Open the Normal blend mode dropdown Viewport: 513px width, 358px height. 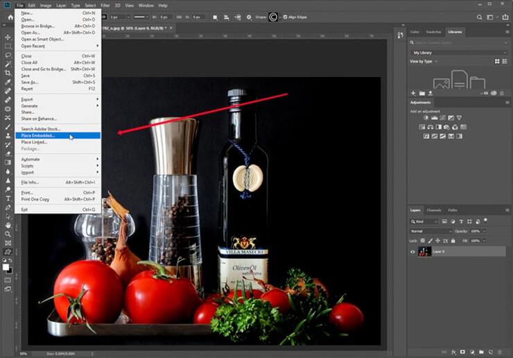coord(430,231)
